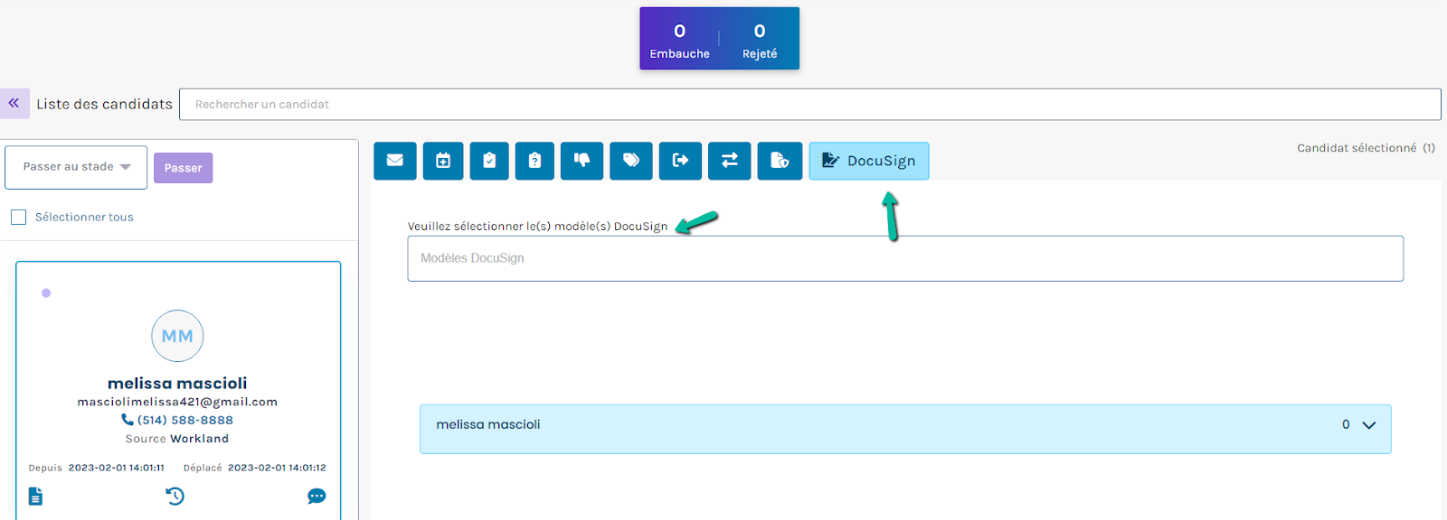Click email masciolimelissa421@gmail.com
Screen dimensions: 1447x520
click(x=177, y=402)
